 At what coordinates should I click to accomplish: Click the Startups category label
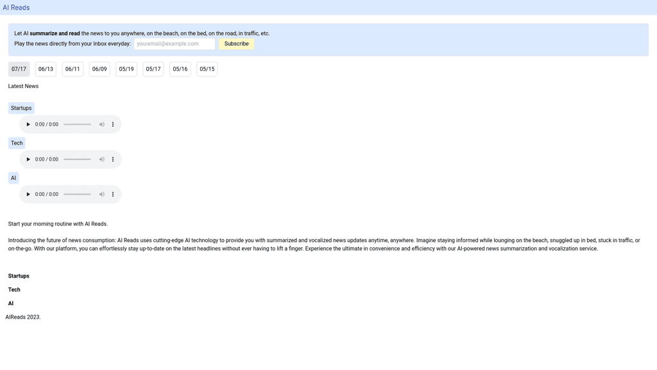click(21, 108)
